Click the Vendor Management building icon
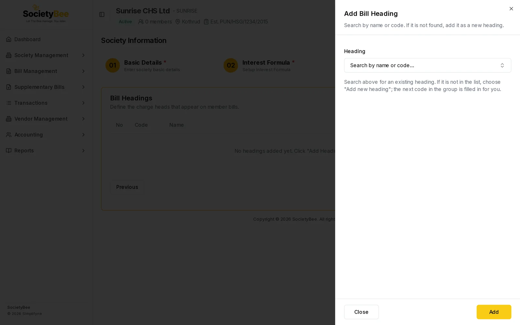The image size is (520, 325). 9,119
